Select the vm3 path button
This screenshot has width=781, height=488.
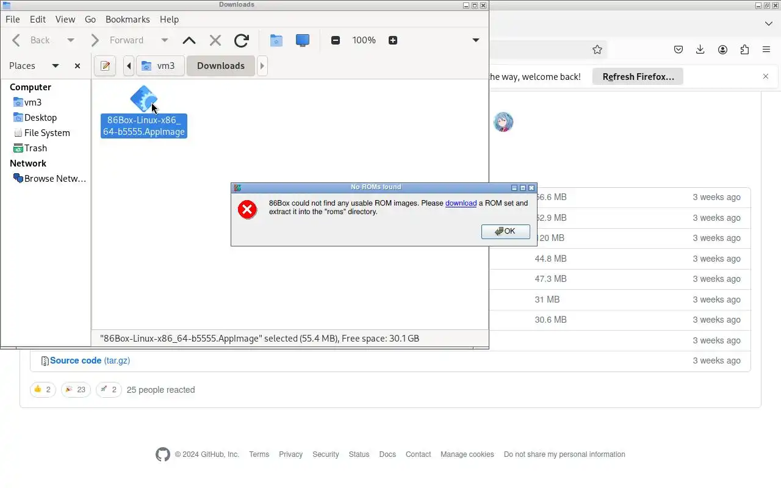coord(160,66)
